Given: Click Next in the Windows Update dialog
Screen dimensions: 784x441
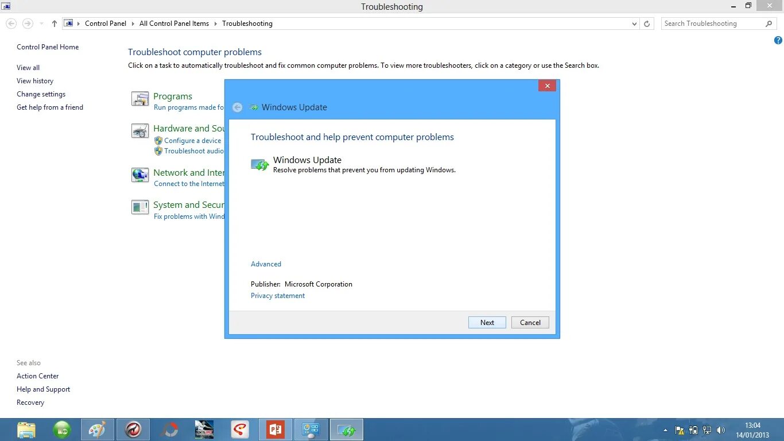Looking at the screenshot, I should coord(487,323).
